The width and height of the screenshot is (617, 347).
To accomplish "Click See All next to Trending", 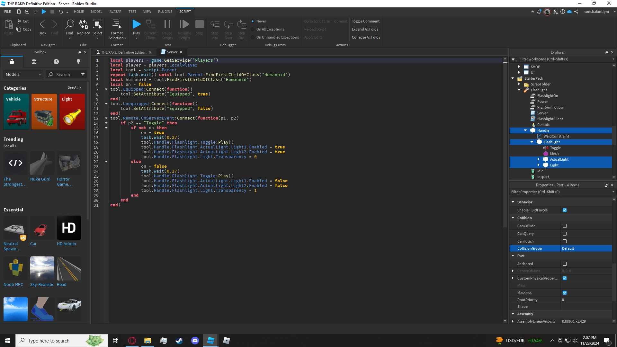I will [10, 146].
